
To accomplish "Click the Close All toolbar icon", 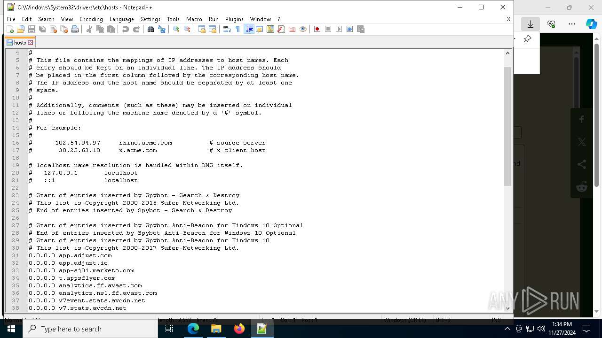I will (64, 29).
